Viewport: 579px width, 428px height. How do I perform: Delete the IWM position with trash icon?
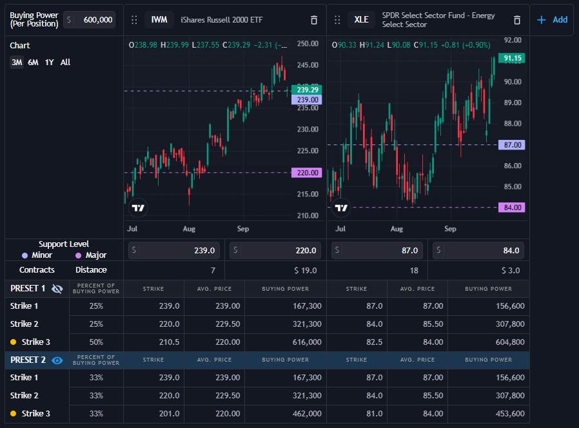click(314, 20)
